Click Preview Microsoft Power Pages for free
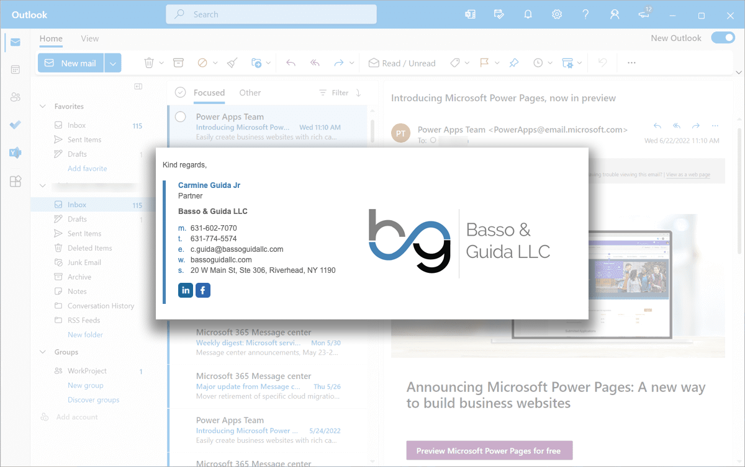Image resolution: width=745 pixels, height=467 pixels. pyautogui.click(x=489, y=451)
